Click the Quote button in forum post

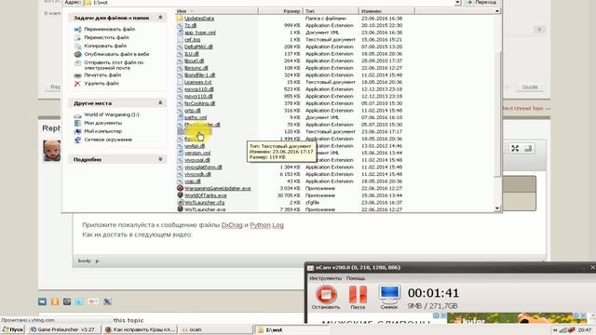(x=530, y=87)
